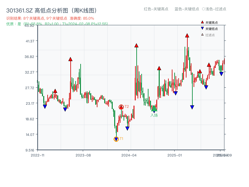Click the 浅色-过滤点 legend label
This screenshot has height=187, width=249.
click(215, 9)
